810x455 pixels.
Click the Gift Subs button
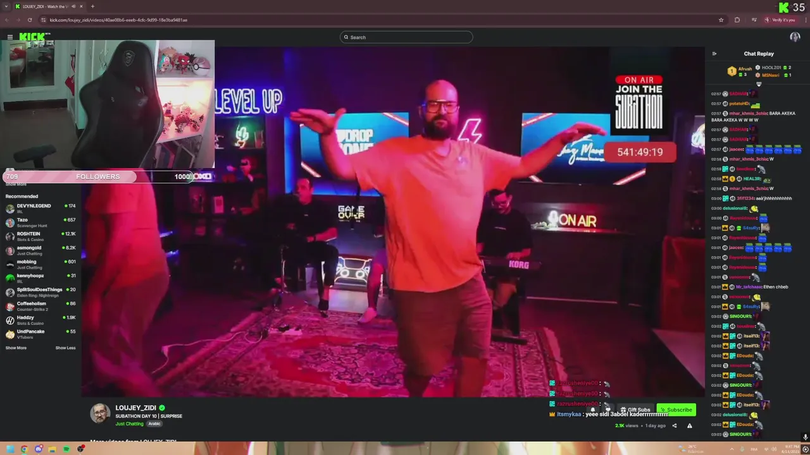point(635,409)
